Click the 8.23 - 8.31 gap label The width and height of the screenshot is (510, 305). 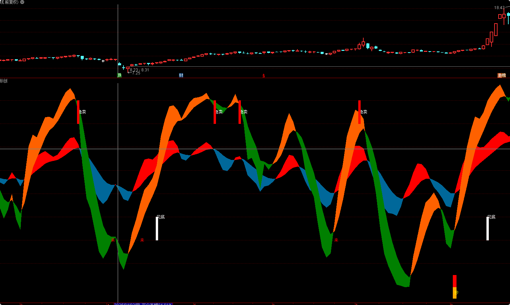[139, 70]
